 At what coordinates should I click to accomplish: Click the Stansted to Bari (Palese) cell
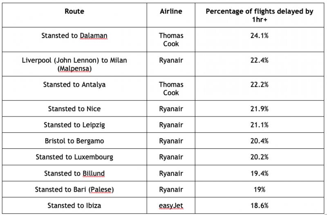pyautogui.click(x=74, y=189)
